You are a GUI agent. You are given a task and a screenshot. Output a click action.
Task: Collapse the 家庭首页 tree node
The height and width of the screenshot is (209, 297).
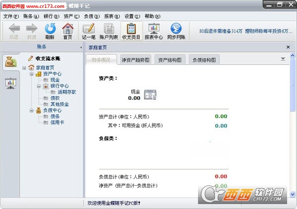[x=24, y=68]
